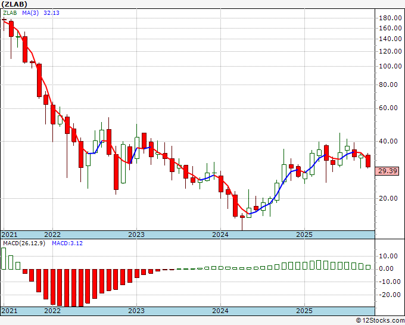Open the 12Stocks.com copyright link
Viewport: 405px width, 325px height.
tap(380, 321)
